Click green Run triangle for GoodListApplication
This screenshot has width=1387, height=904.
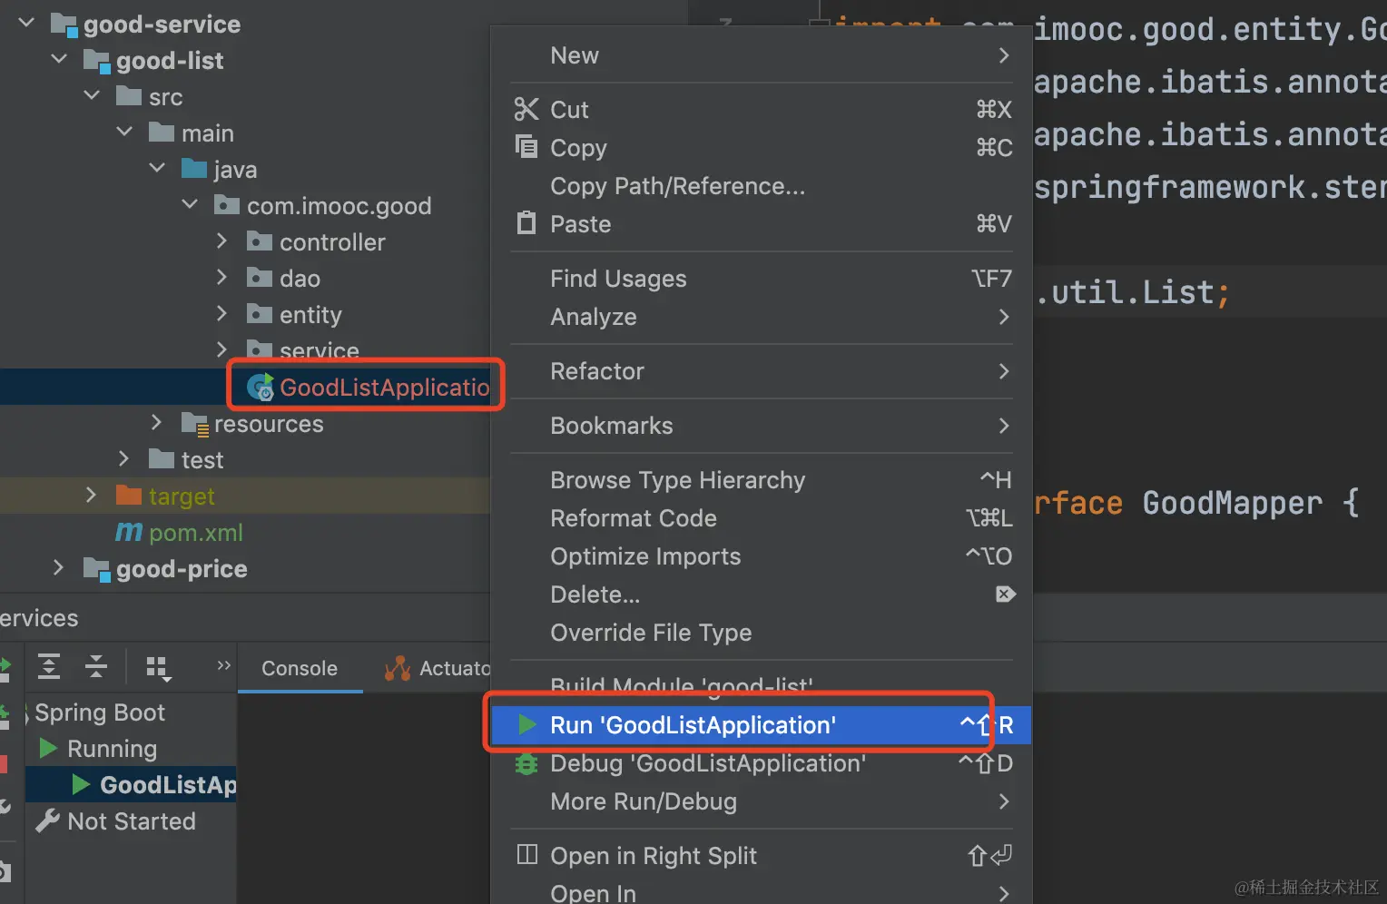click(527, 724)
